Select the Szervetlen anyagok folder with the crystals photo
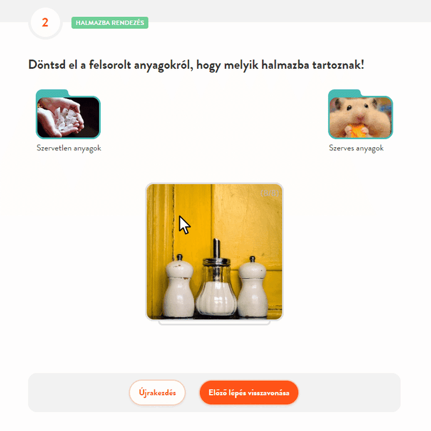This screenshot has width=431, height=431. click(x=68, y=114)
